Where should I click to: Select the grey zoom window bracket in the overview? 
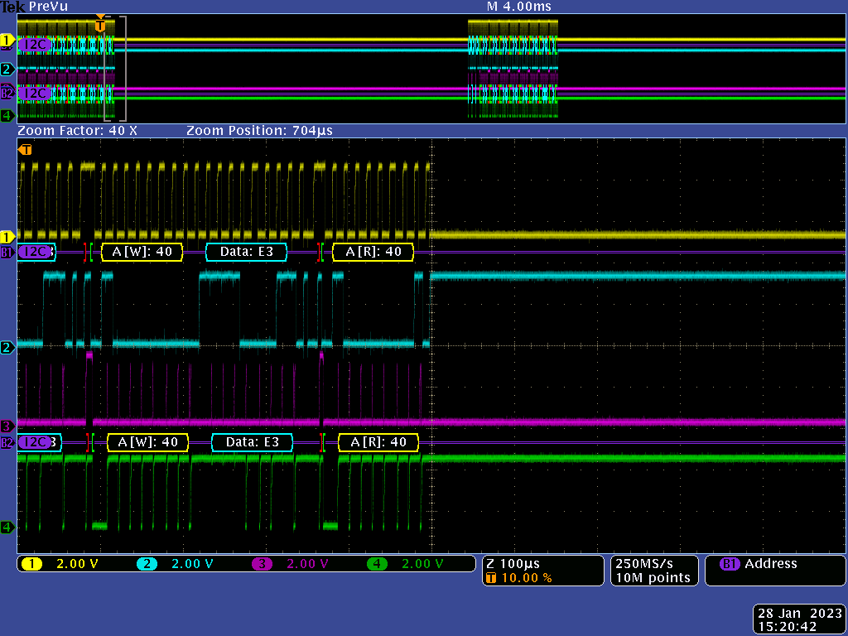(x=115, y=68)
